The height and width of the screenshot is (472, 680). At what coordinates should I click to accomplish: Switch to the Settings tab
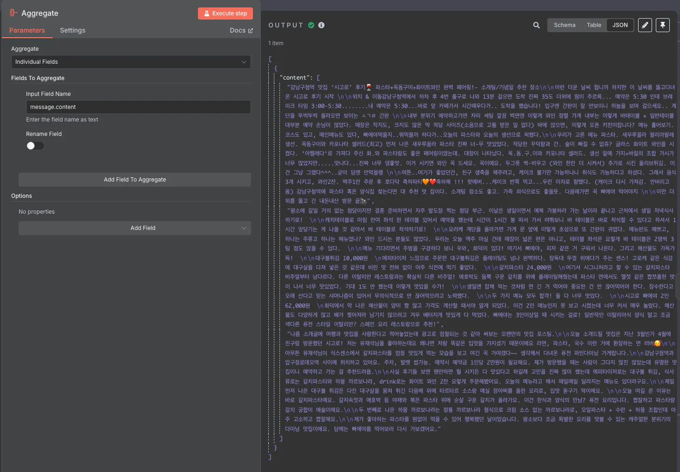click(x=73, y=30)
